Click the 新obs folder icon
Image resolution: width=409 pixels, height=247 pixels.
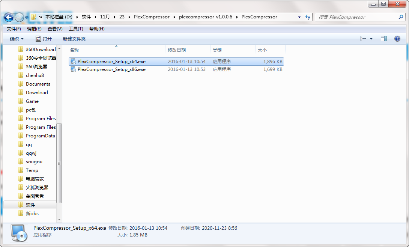coord(21,213)
